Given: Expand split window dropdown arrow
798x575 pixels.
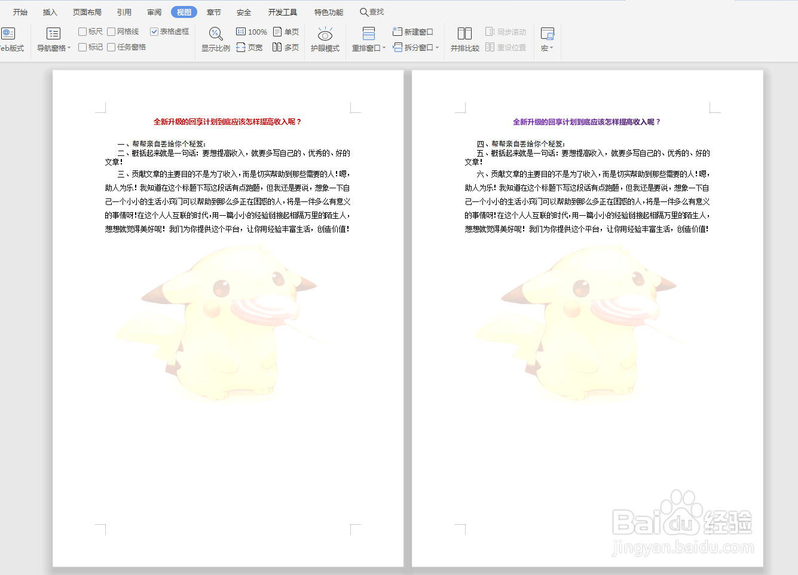Looking at the screenshot, I should pos(437,47).
